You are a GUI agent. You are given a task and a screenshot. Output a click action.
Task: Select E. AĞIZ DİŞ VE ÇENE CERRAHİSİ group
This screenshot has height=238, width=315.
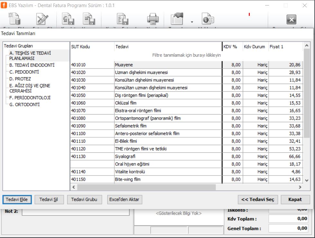30,88
